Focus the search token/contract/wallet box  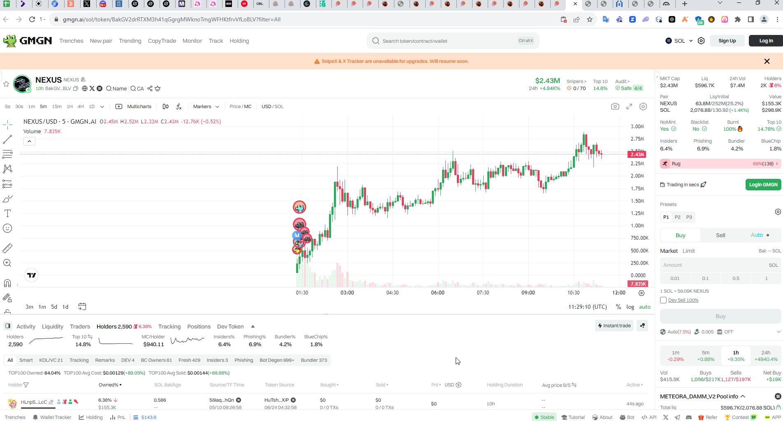(453, 41)
